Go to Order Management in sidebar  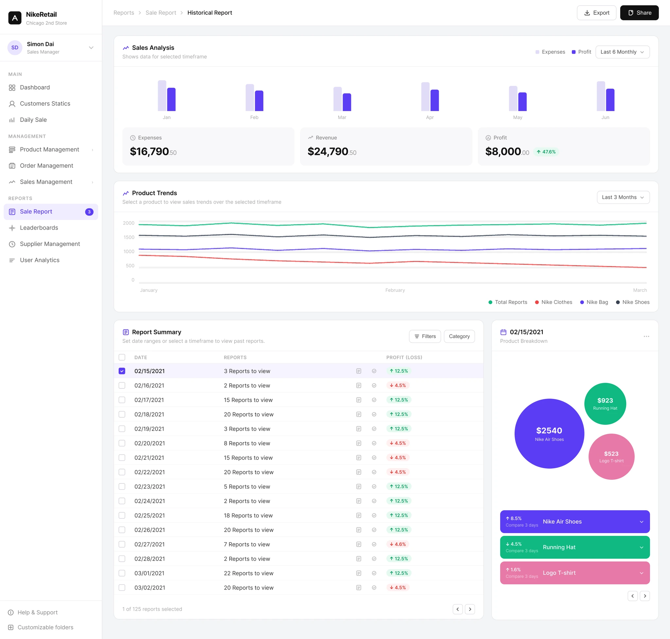click(46, 166)
